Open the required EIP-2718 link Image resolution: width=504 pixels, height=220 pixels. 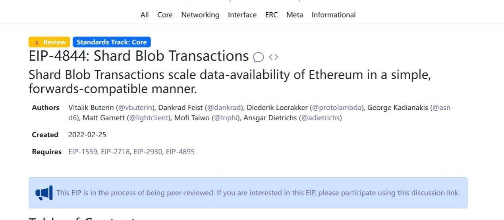[115, 152]
